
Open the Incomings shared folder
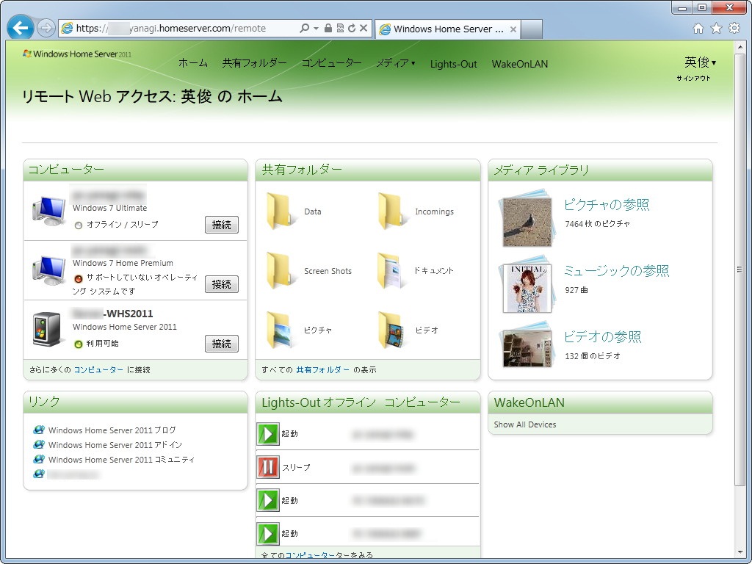coord(409,211)
